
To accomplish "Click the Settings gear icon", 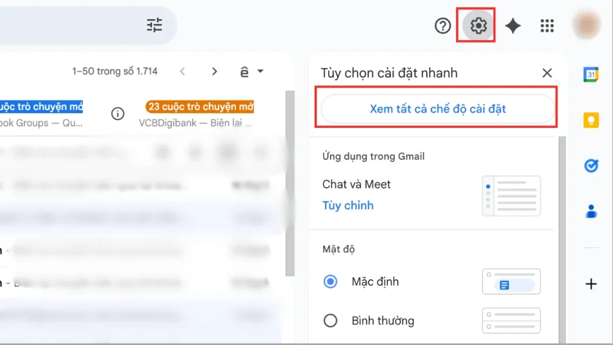I will click(x=478, y=26).
